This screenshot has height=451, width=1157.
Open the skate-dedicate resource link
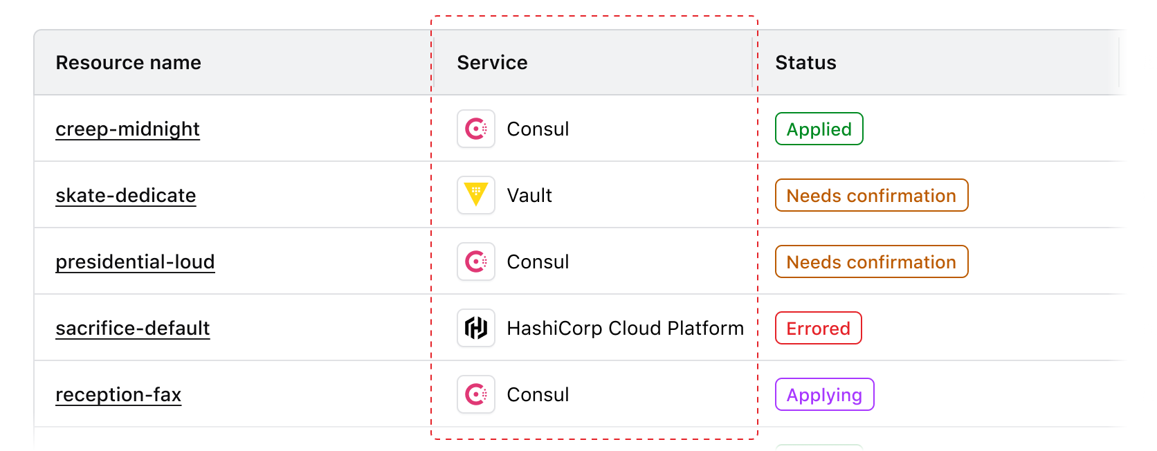(x=126, y=196)
